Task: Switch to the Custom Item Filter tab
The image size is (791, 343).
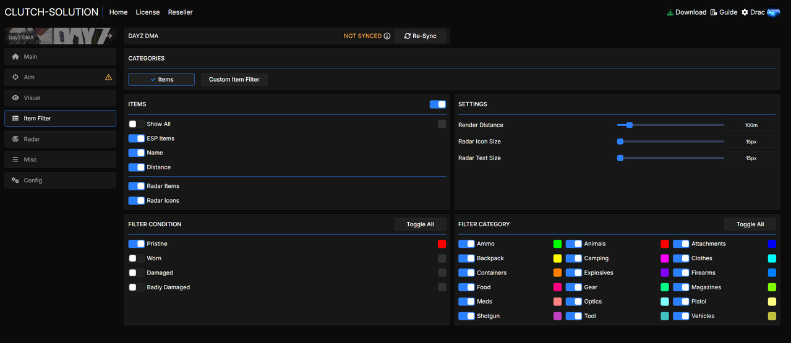Action: pyautogui.click(x=234, y=79)
